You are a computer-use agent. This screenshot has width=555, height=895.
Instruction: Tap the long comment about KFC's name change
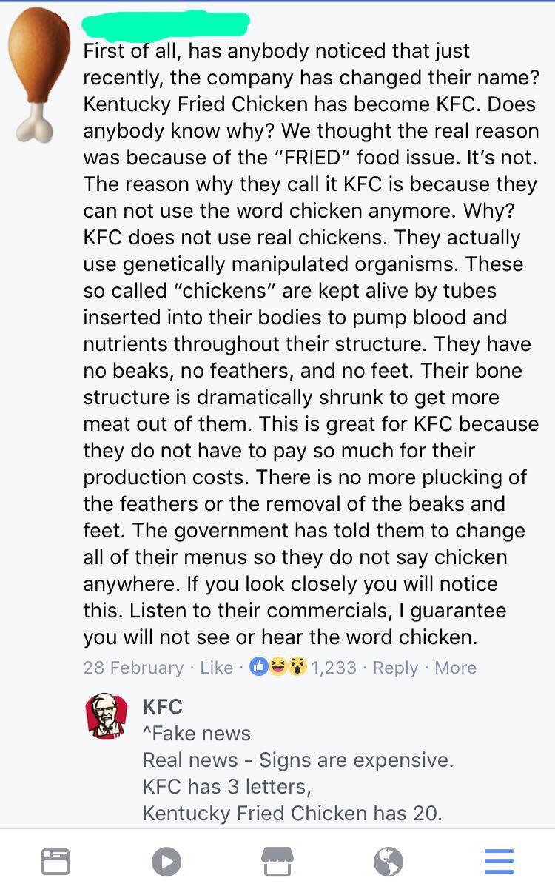311,344
